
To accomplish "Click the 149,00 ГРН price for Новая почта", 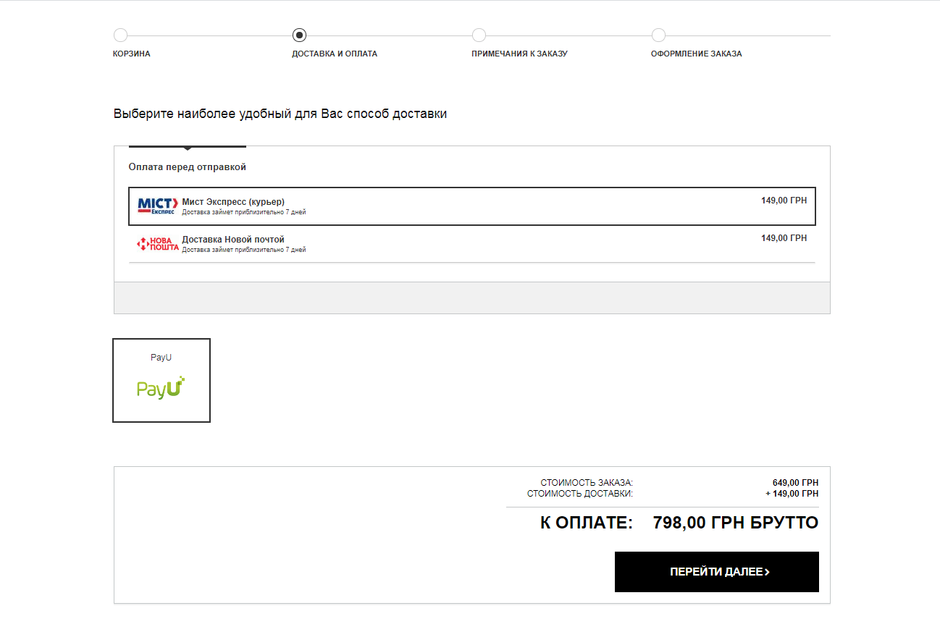I will click(784, 238).
